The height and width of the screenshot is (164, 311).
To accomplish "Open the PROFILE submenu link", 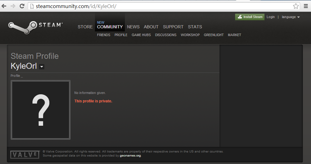I will pyautogui.click(x=121, y=35).
